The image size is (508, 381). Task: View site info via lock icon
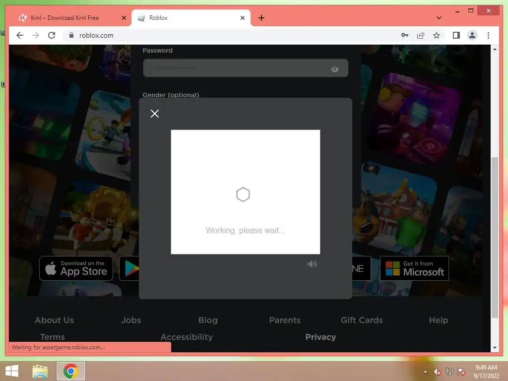(x=71, y=35)
